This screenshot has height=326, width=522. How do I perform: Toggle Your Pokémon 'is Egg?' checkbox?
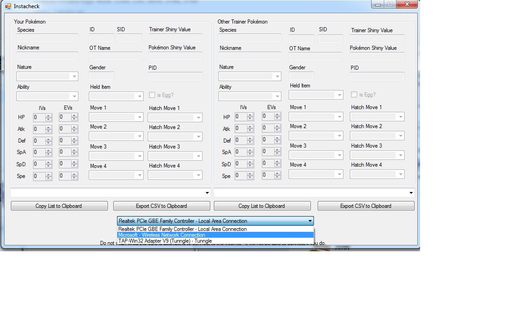(152, 95)
